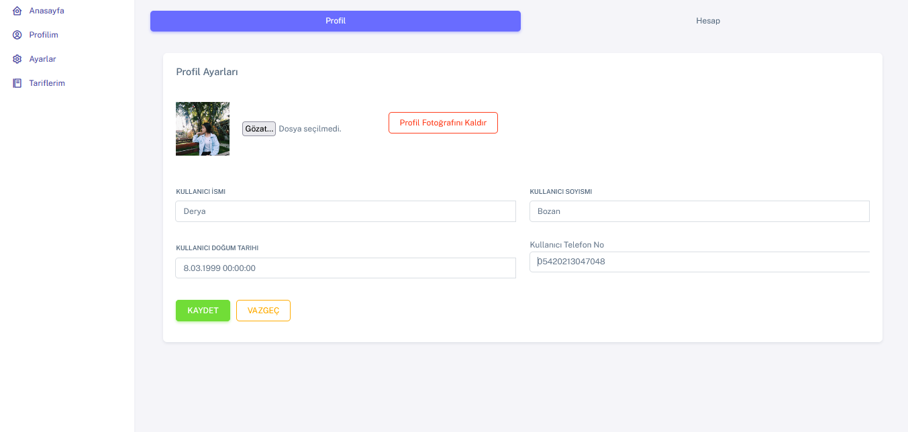
Task: Open file browser with Gözat button
Action: tap(258, 128)
